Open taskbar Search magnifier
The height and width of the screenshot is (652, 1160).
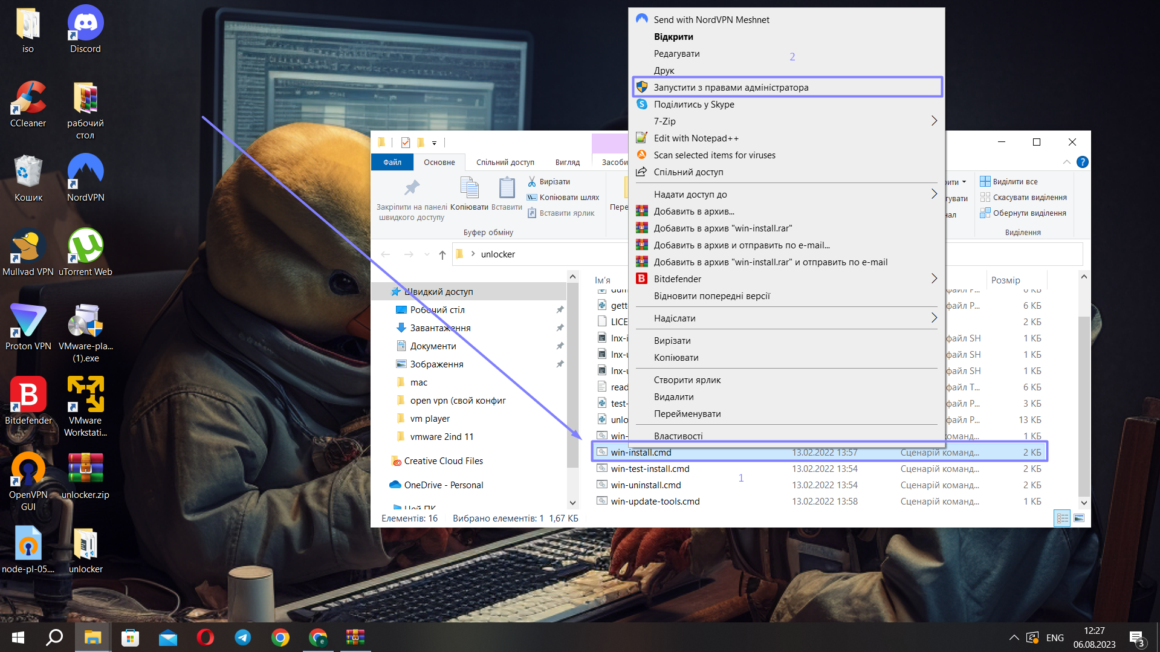point(55,637)
